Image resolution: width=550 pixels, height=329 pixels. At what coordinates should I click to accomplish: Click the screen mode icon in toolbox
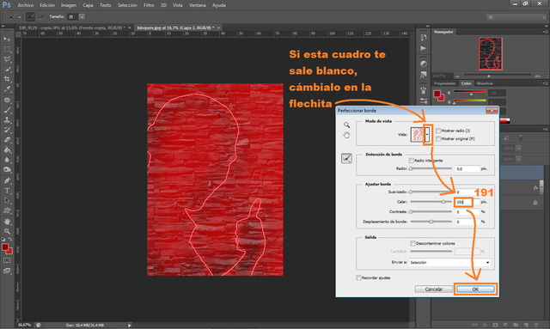point(7,271)
